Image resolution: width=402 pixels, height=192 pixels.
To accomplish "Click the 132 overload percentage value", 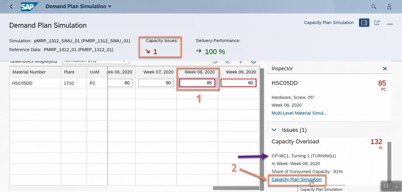I will coord(376,141).
